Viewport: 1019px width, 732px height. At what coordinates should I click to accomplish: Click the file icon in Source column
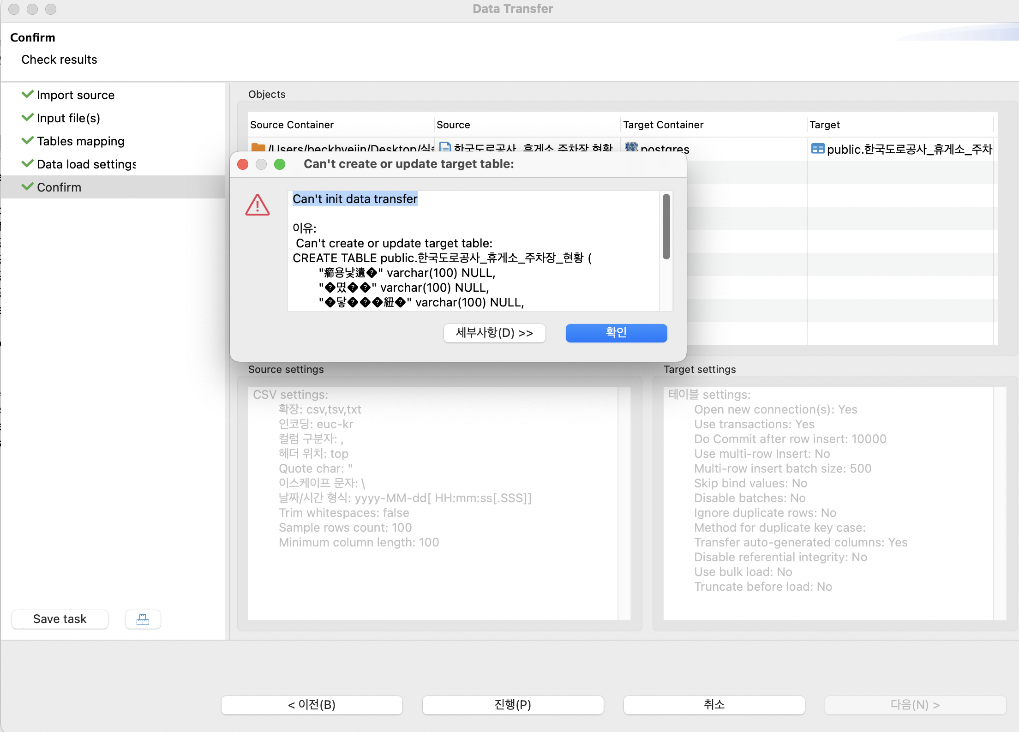445,148
